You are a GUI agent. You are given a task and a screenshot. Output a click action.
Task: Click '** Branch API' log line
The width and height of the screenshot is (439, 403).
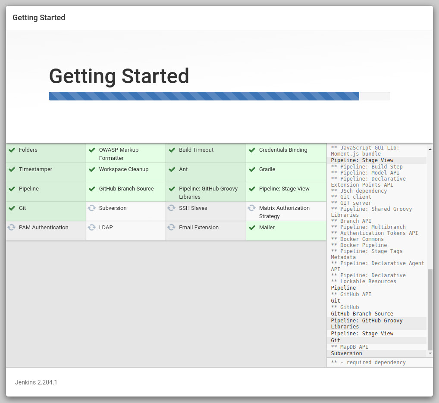point(351,221)
